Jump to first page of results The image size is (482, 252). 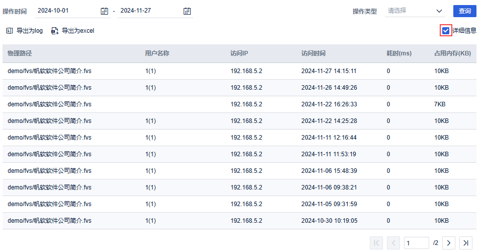coord(376,243)
